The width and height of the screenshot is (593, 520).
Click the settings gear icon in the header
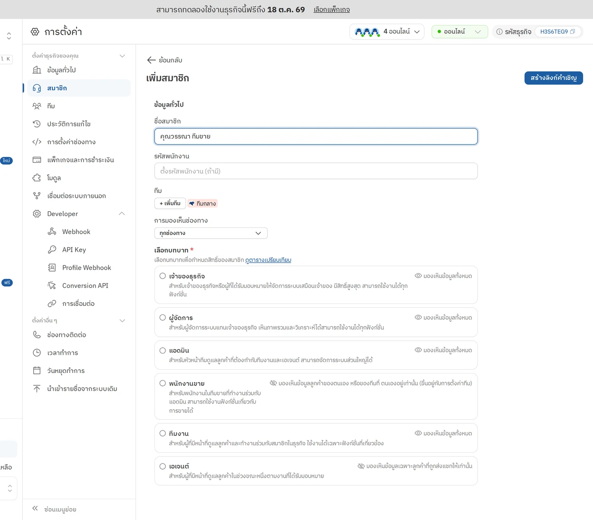point(35,32)
